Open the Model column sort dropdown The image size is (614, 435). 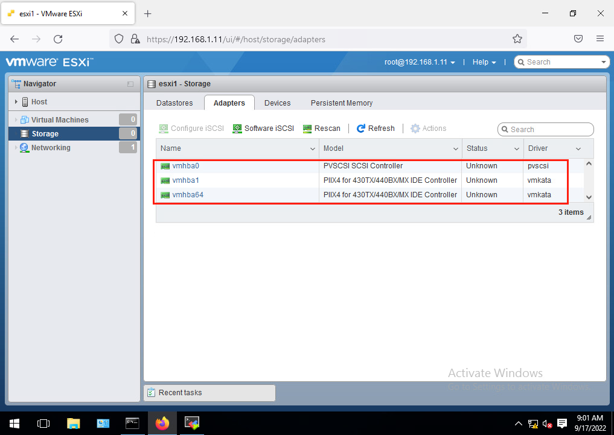(456, 148)
